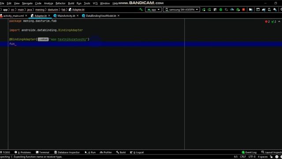This screenshot has height=159, width=282.
Task: Click the Adapter.kt breadcrumb item
Action: pyautogui.click(x=76, y=10)
